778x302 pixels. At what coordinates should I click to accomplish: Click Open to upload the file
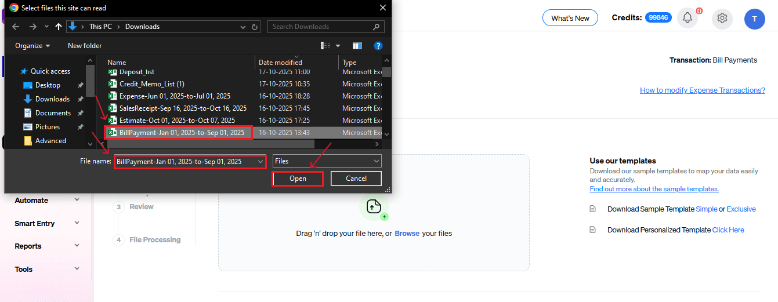(298, 179)
